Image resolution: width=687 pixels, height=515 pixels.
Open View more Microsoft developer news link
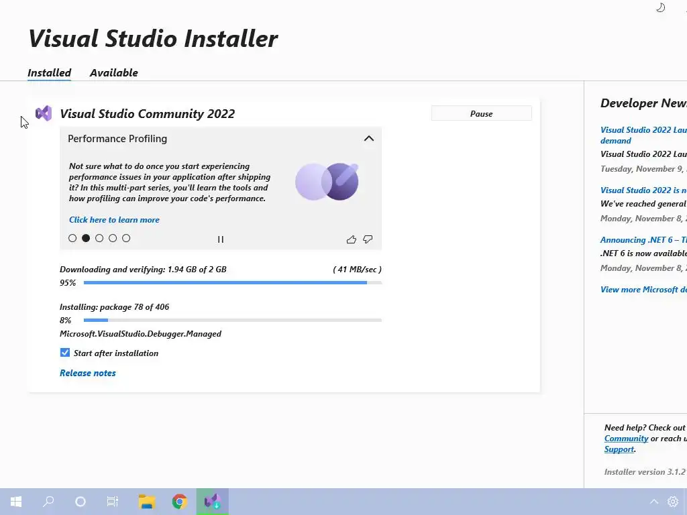[643, 290]
